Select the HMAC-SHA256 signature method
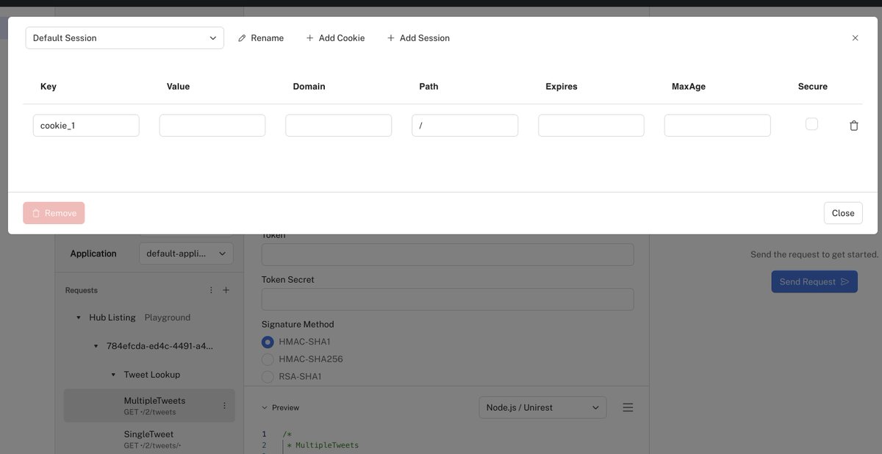Screen dimensions: 882x454 (x=267, y=358)
